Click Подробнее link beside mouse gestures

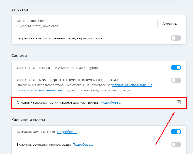(x=67, y=132)
